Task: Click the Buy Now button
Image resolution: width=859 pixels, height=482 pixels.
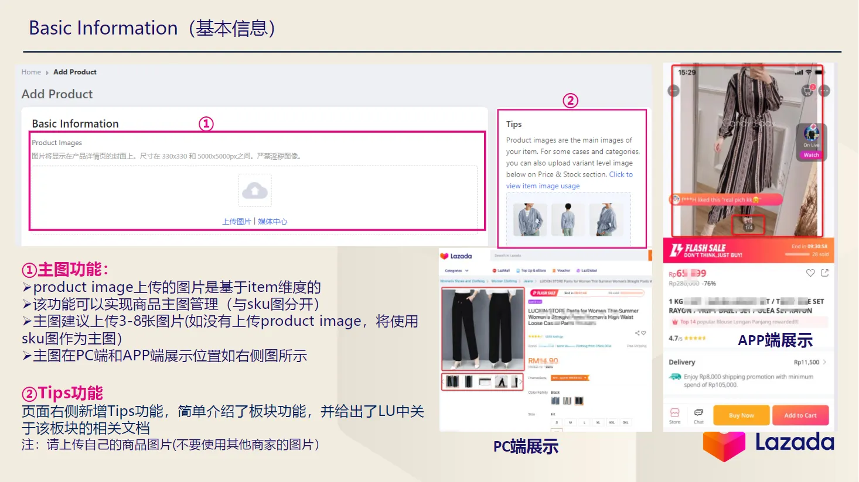Action: coord(741,415)
